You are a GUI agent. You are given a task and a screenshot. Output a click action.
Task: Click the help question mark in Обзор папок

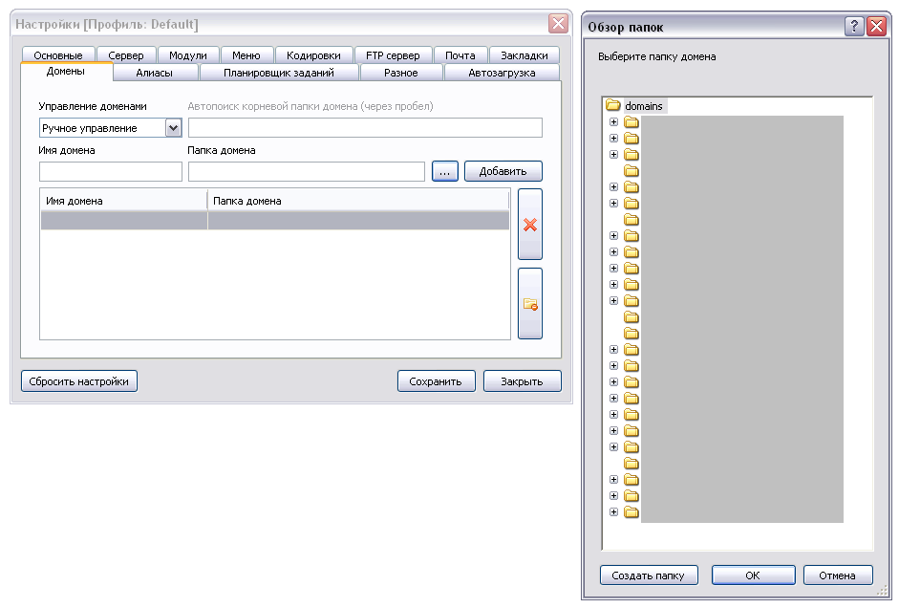coord(854,28)
